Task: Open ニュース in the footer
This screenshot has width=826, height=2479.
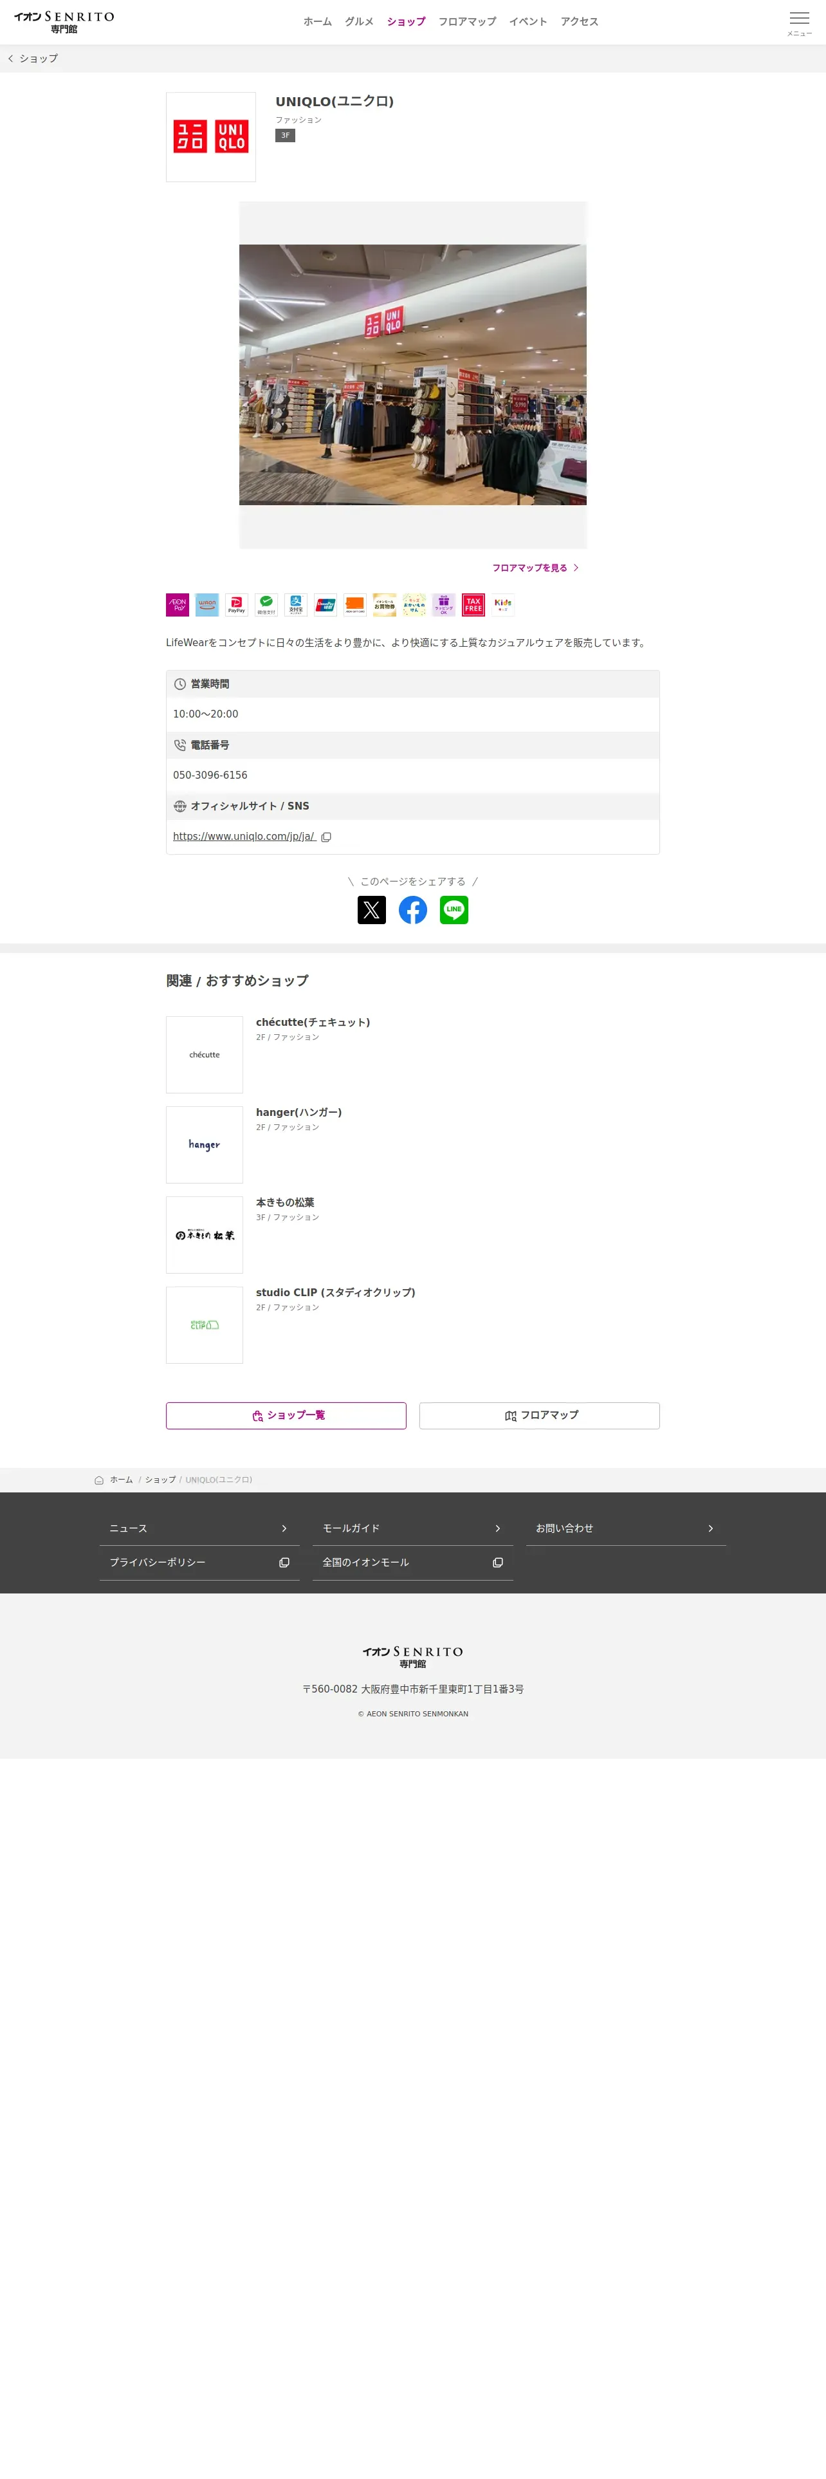Action: point(199,1528)
